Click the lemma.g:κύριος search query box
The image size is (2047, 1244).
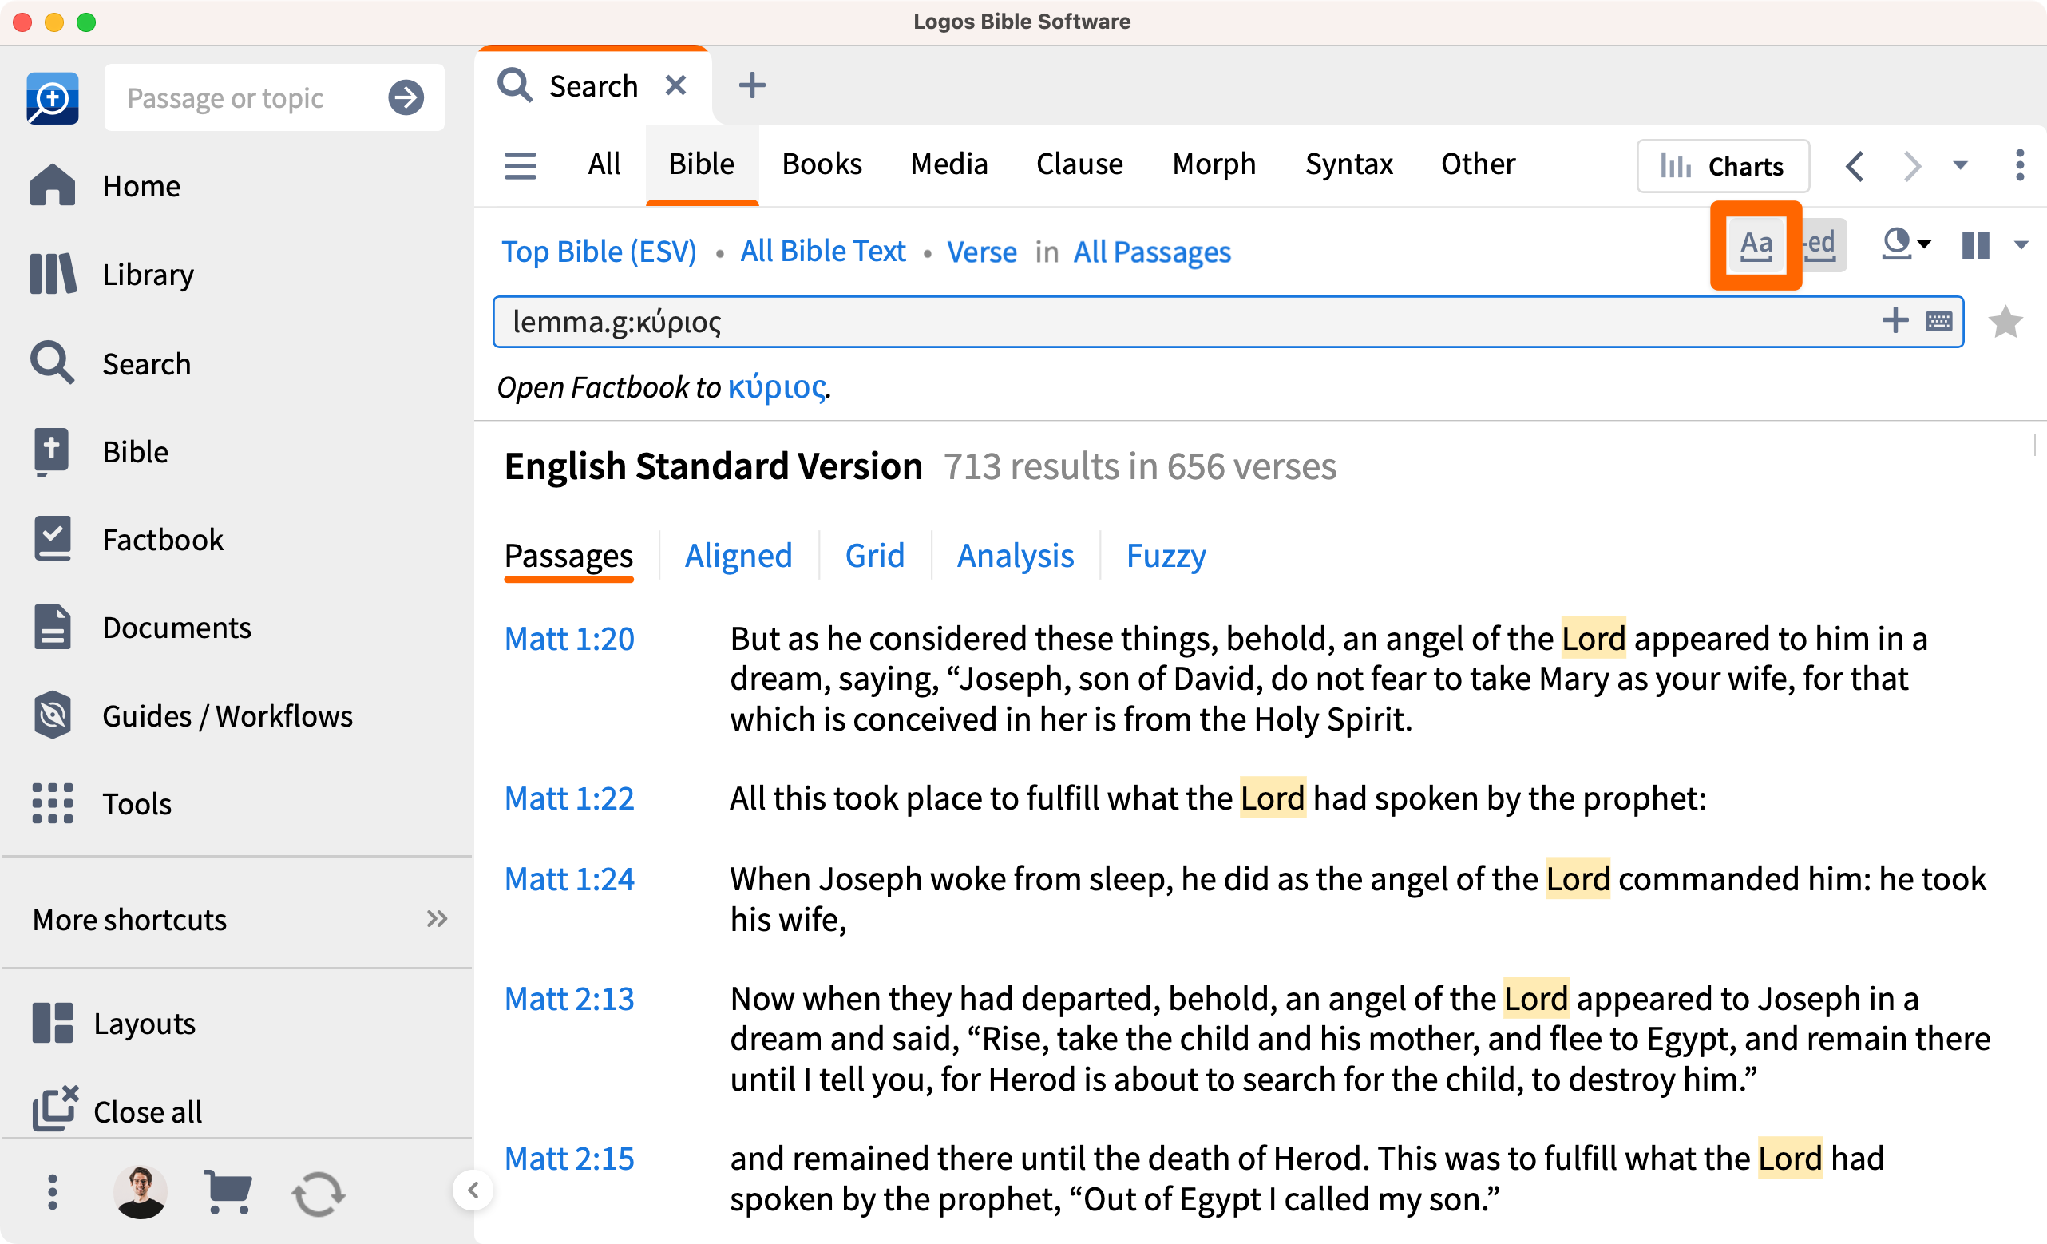1228,322
